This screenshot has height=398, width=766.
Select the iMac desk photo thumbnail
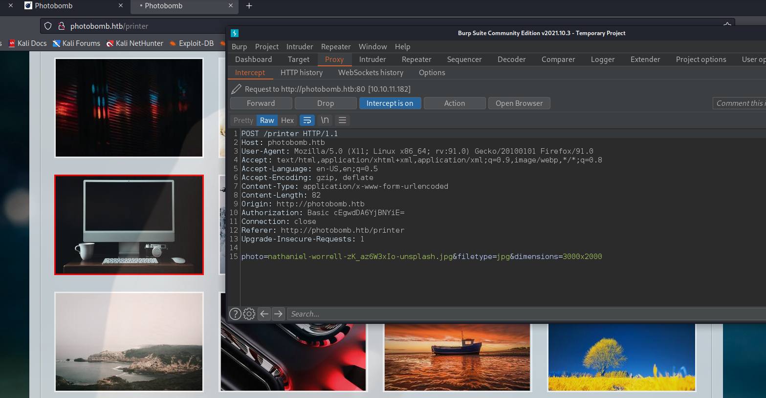coord(129,225)
